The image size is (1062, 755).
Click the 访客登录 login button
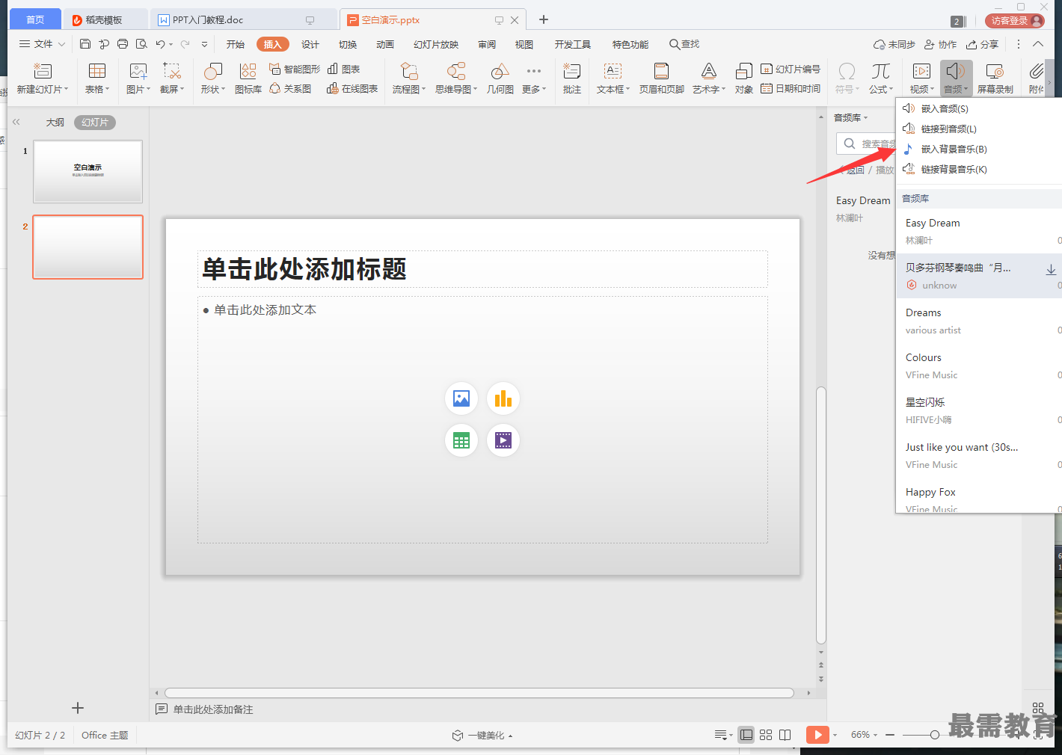1015,21
